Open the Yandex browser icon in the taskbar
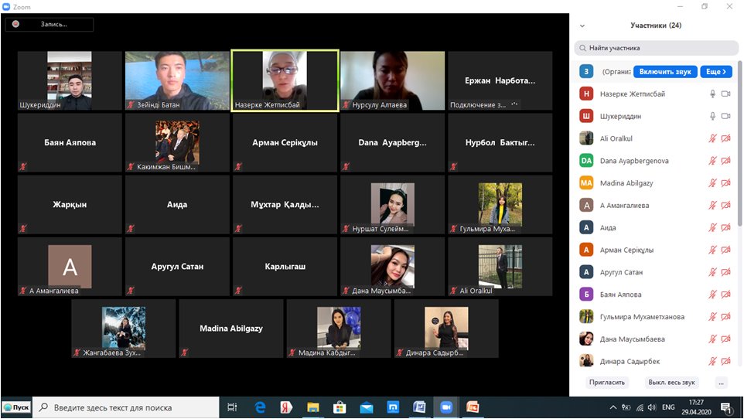 286,407
